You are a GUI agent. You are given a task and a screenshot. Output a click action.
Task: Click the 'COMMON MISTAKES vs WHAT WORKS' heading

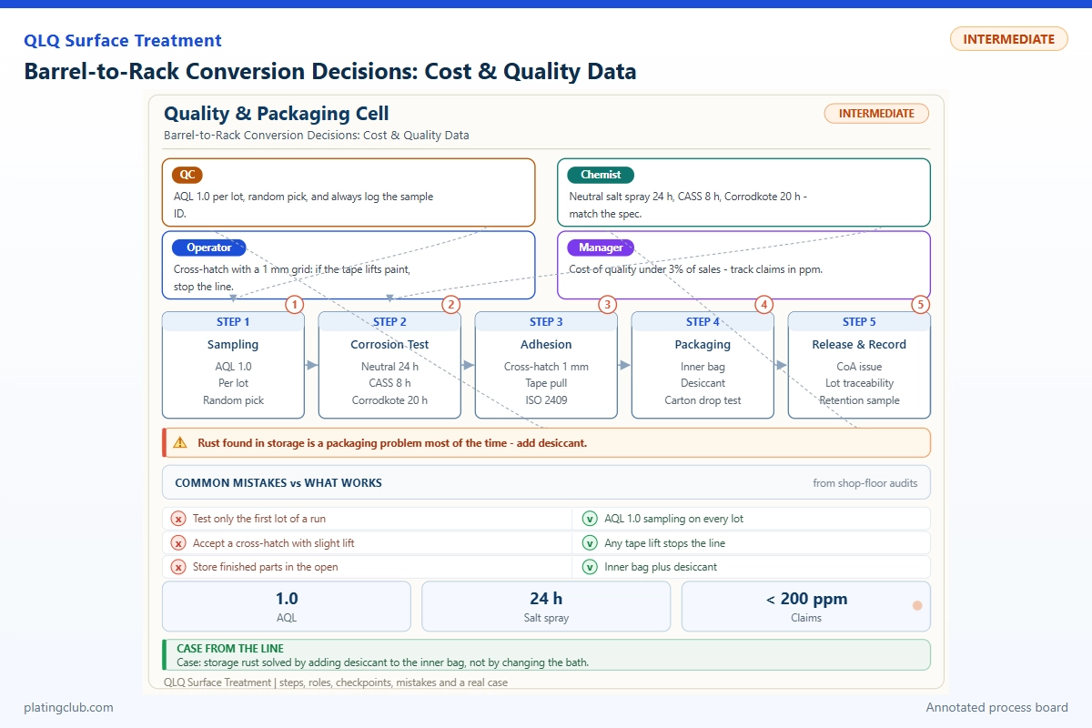click(278, 483)
